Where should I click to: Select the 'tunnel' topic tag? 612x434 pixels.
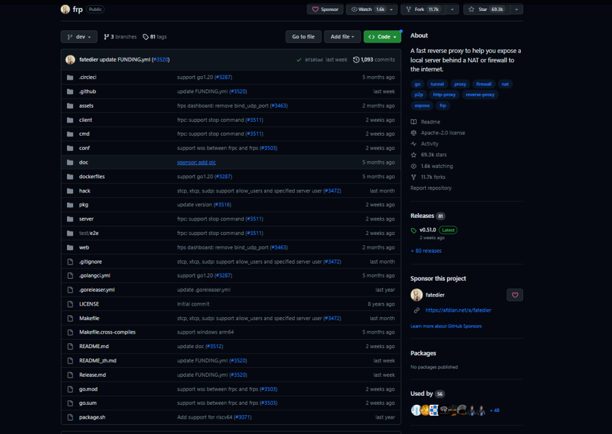point(437,84)
